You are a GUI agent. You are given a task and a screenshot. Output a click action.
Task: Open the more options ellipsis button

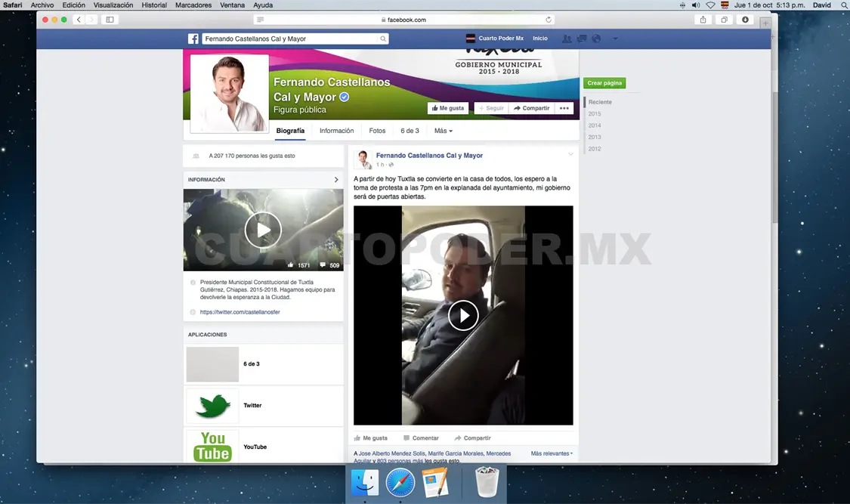click(564, 108)
